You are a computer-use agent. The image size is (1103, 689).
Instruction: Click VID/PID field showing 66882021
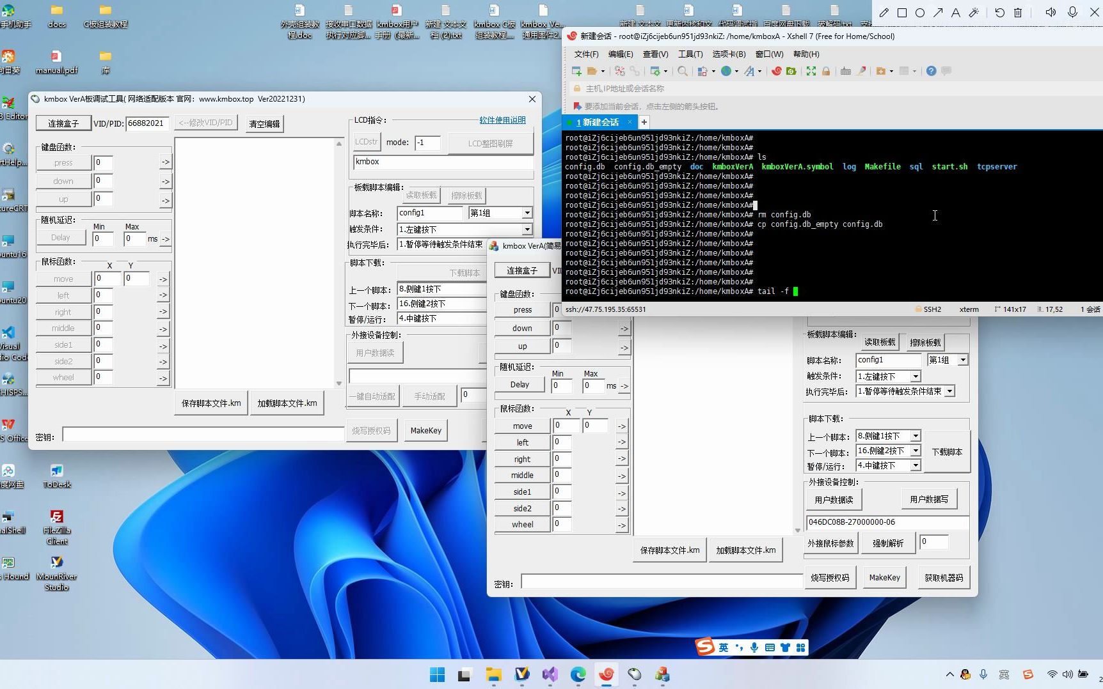click(147, 123)
